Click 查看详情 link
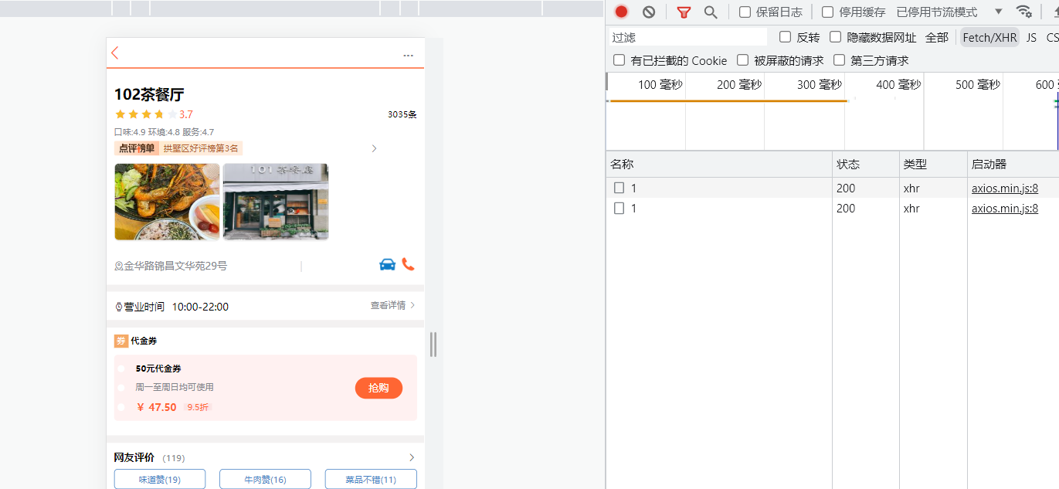The image size is (1059, 489). pos(388,305)
